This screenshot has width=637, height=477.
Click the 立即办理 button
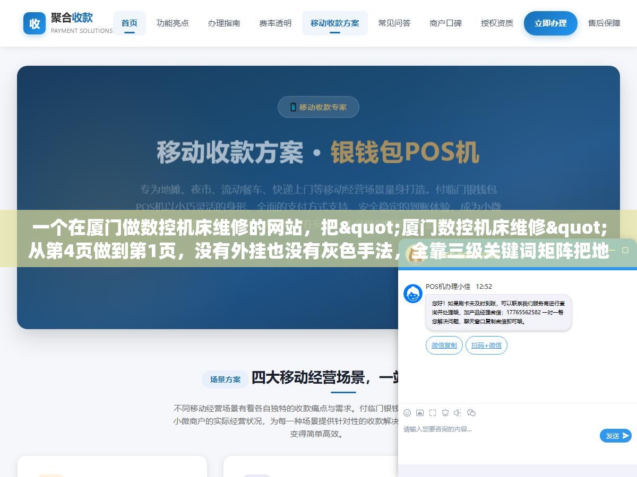click(550, 23)
